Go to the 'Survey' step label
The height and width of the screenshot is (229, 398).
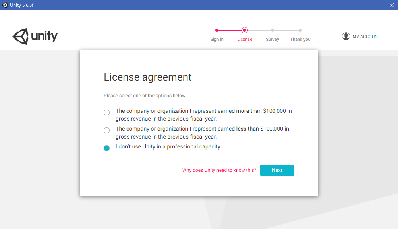[x=272, y=39]
